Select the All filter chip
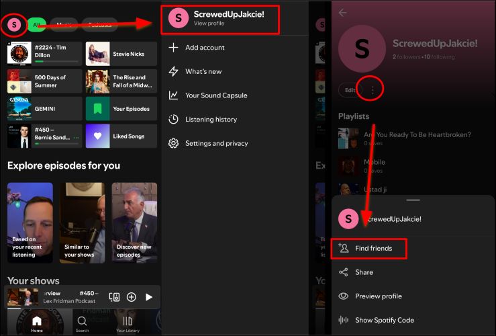 tap(37, 25)
